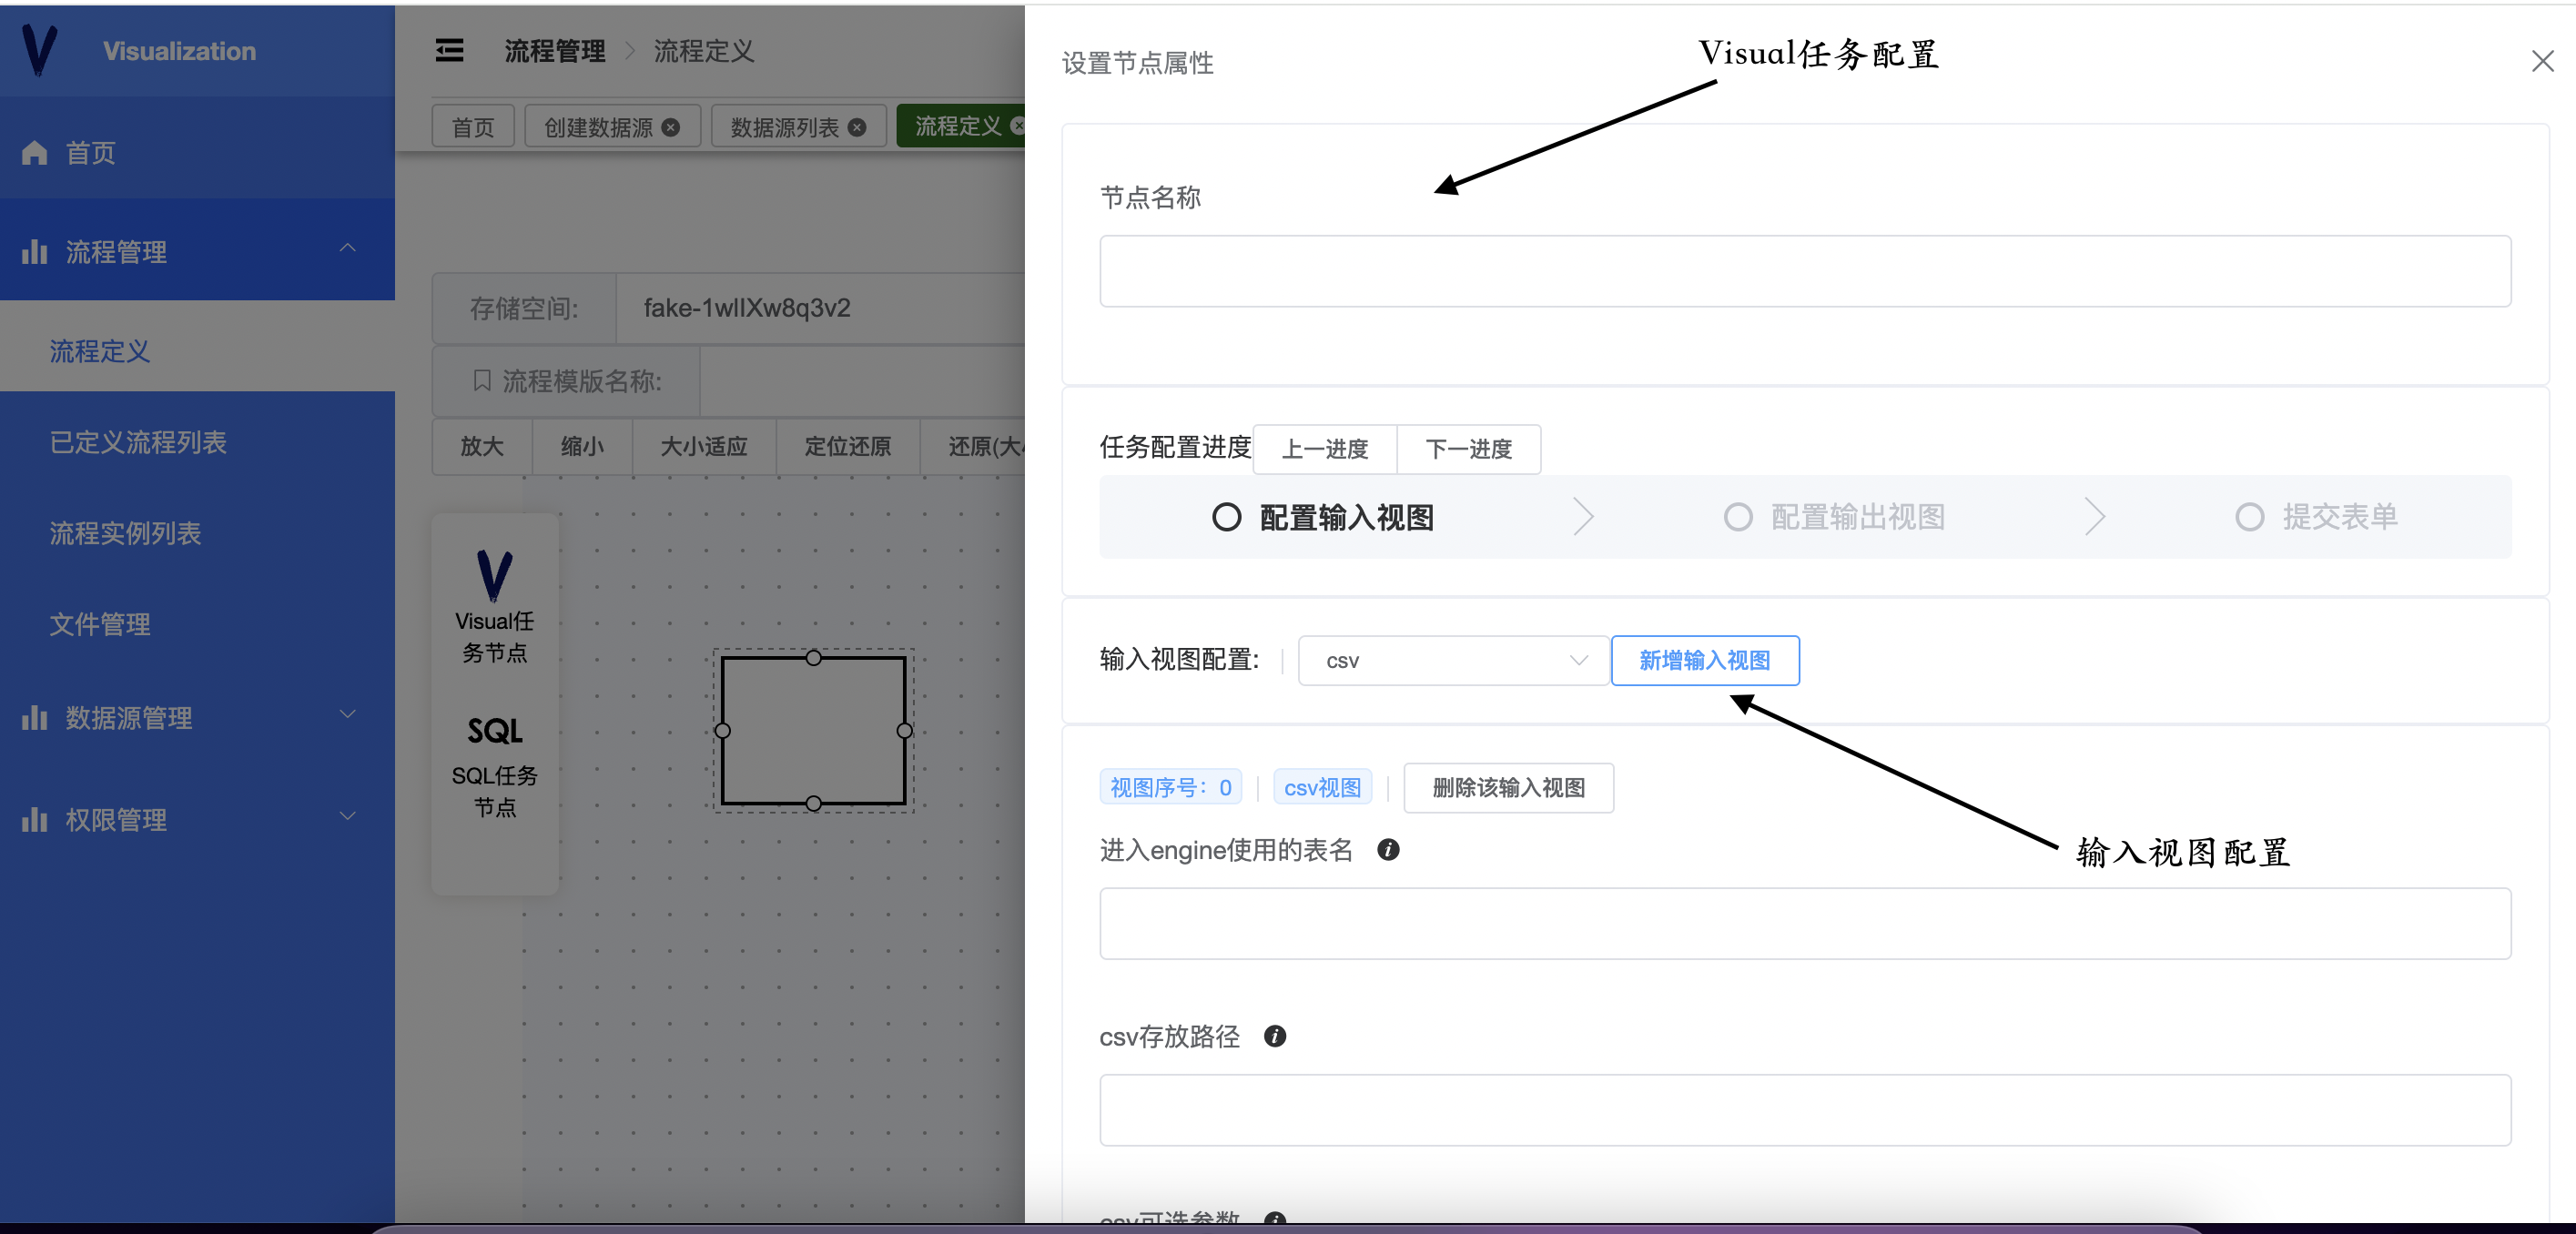Screen dimensions: 2576x1234
Task: Click the 权限管理 bar chart icon
Action: 35,820
